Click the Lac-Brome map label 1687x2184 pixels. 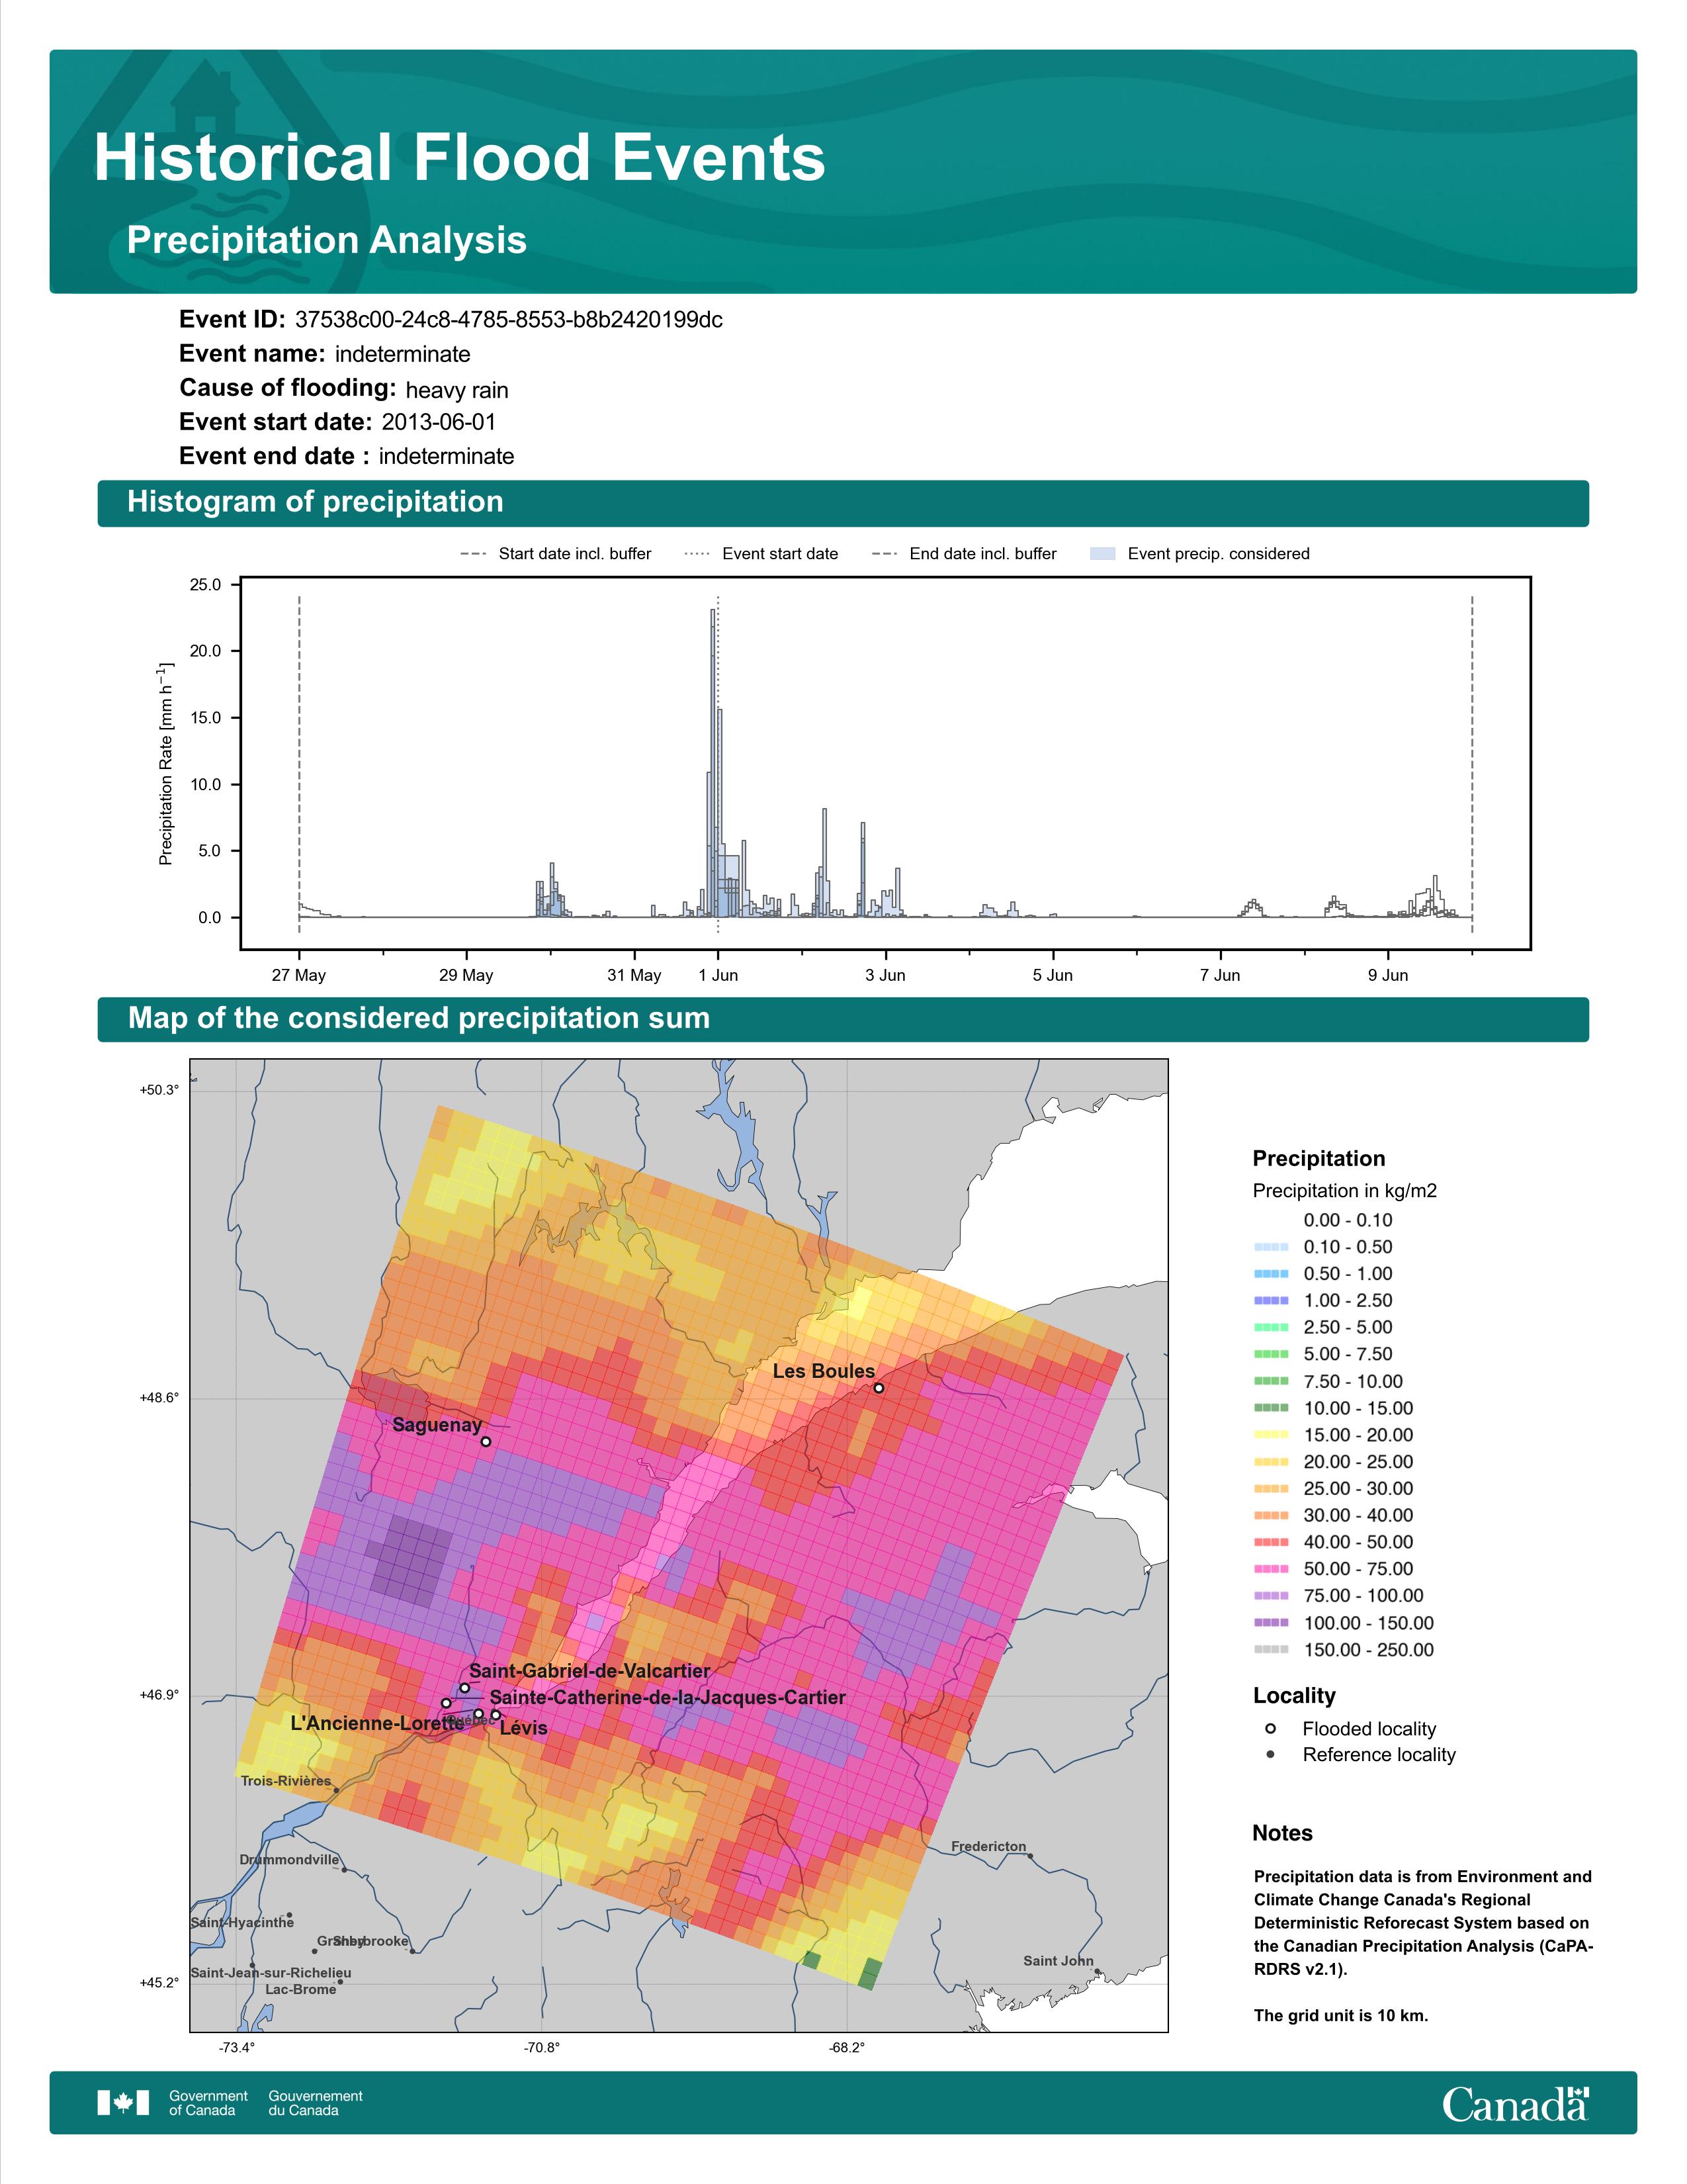click(x=301, y=1989)
